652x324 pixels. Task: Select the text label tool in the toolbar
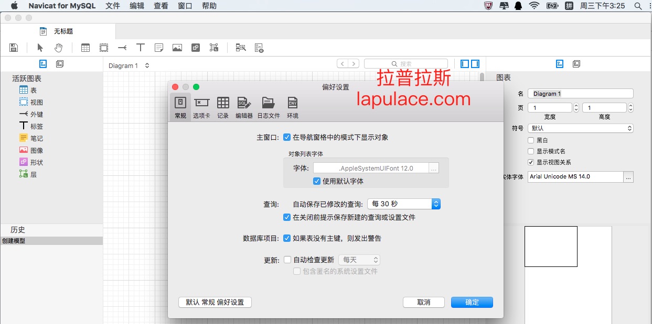[x=141, y=48]
